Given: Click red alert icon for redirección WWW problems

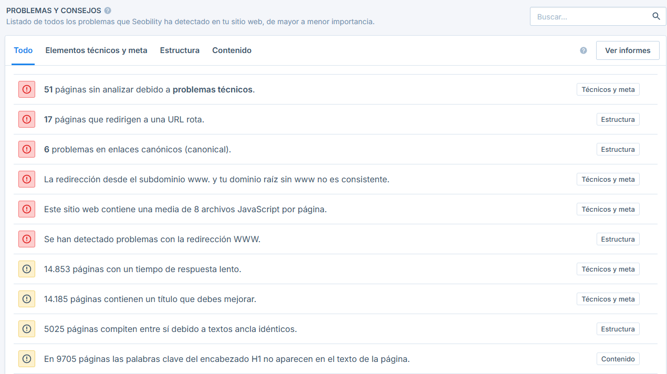Looking at the screenshot, I should click(27, 239).
